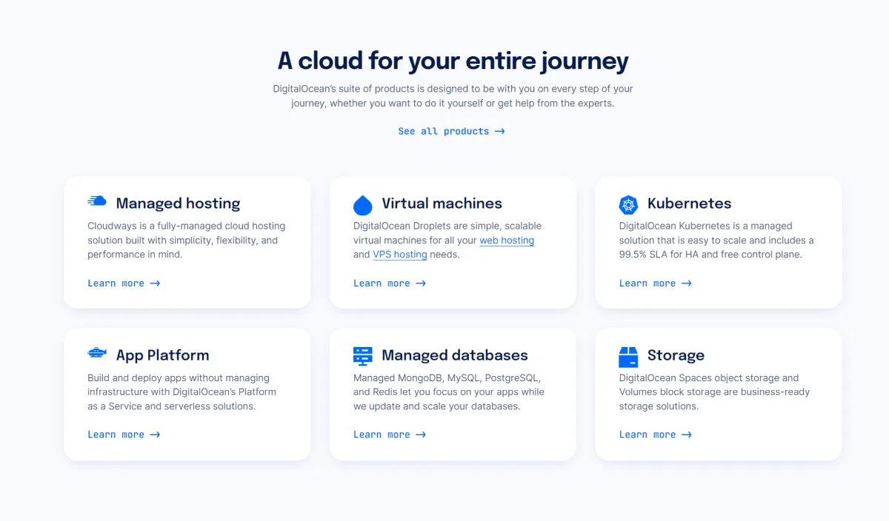Viewport: 889px width, 521px height.
Task: Open Learn more under Virtual machines
Action: point(390,283)
